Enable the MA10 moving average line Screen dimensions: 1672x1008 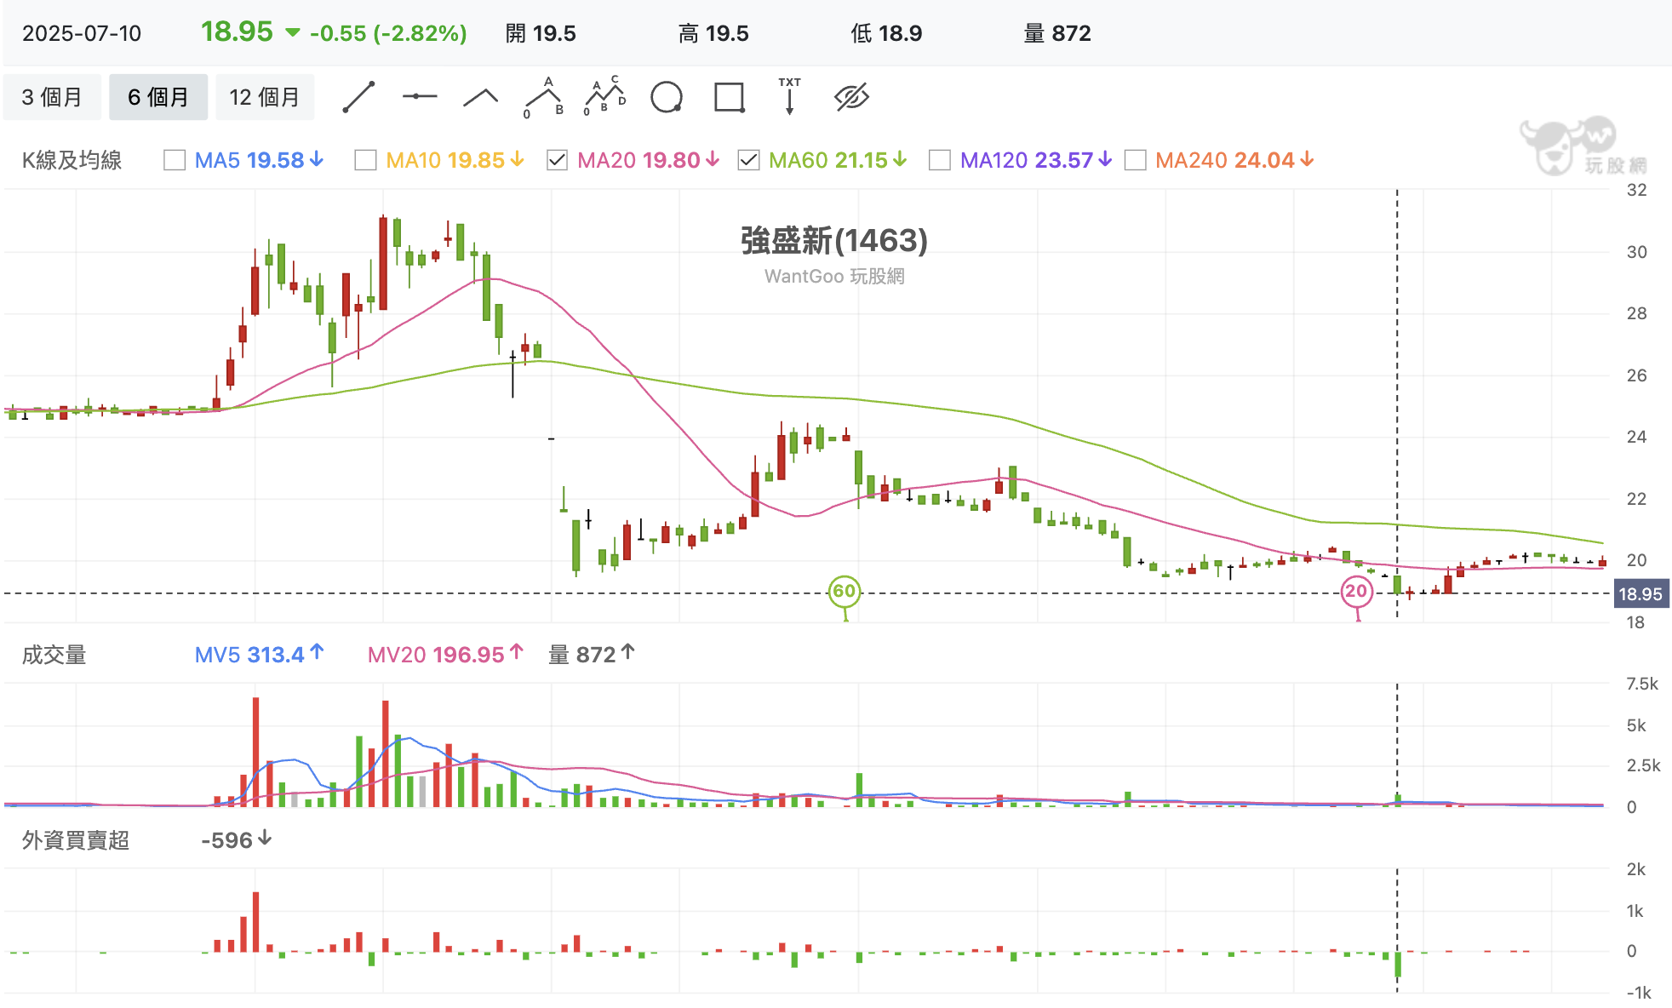click(x=365, y=159)
